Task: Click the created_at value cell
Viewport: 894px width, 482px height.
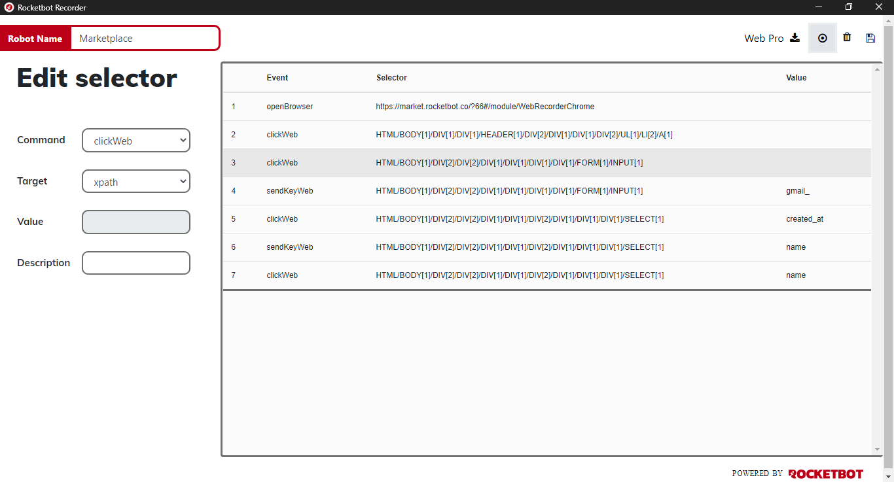Action: (x=805, y=219)
